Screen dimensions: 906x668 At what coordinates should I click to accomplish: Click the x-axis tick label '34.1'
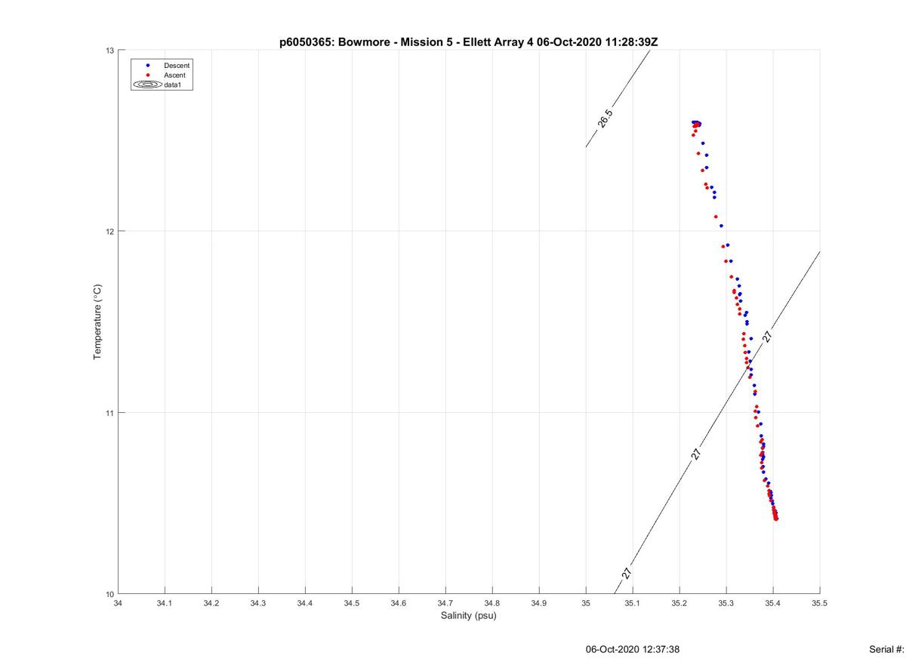tap(165, 604)
